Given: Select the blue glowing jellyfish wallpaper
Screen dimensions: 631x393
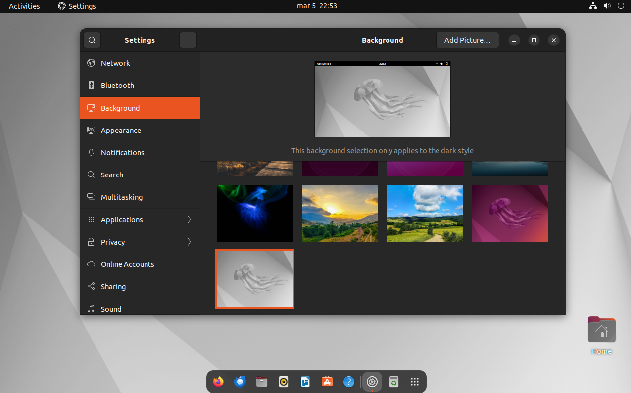Looking at the screenshot, I should click(x=255, y=213).
